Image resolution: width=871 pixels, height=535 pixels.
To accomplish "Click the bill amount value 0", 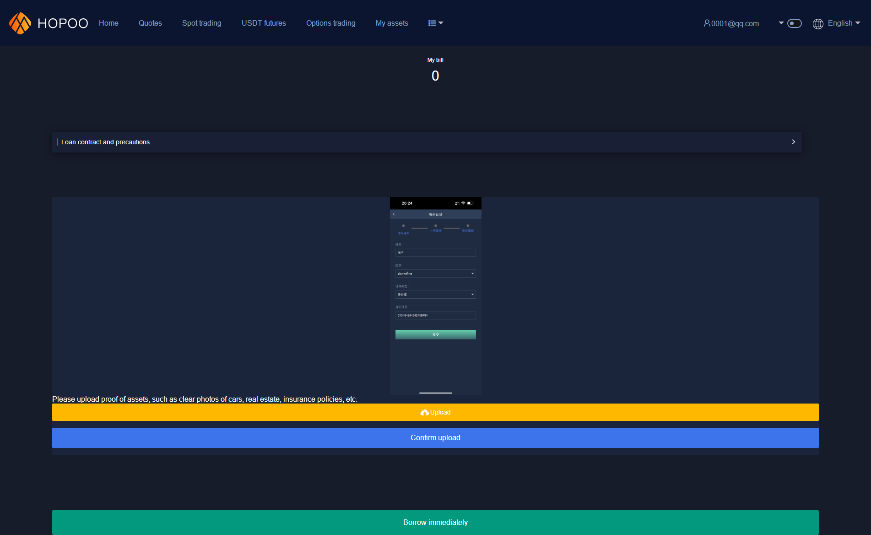I will 435,76.
